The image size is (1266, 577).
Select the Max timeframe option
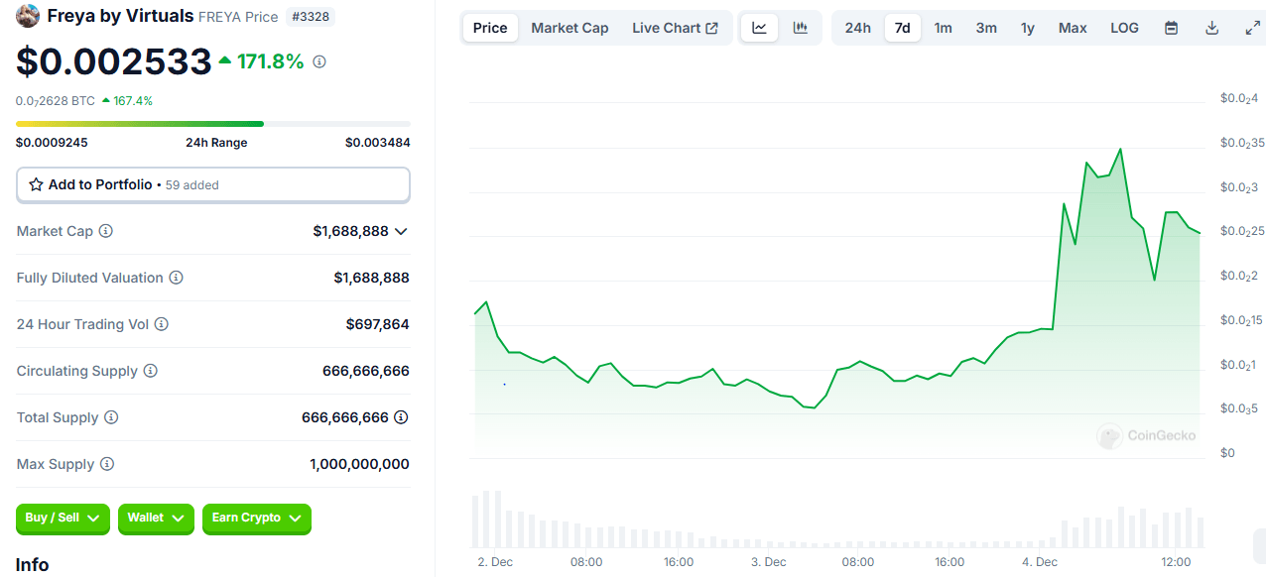pyautogui.click(x=1073, y=27)
